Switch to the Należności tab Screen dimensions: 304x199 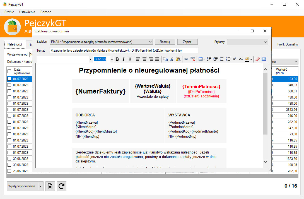[x=15, y=44]
